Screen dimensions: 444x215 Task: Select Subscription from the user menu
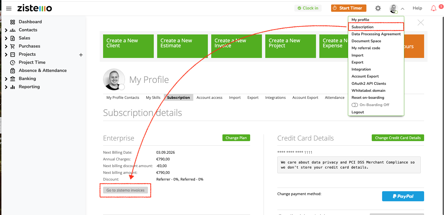pyautogui.click(x=362, y=27)
